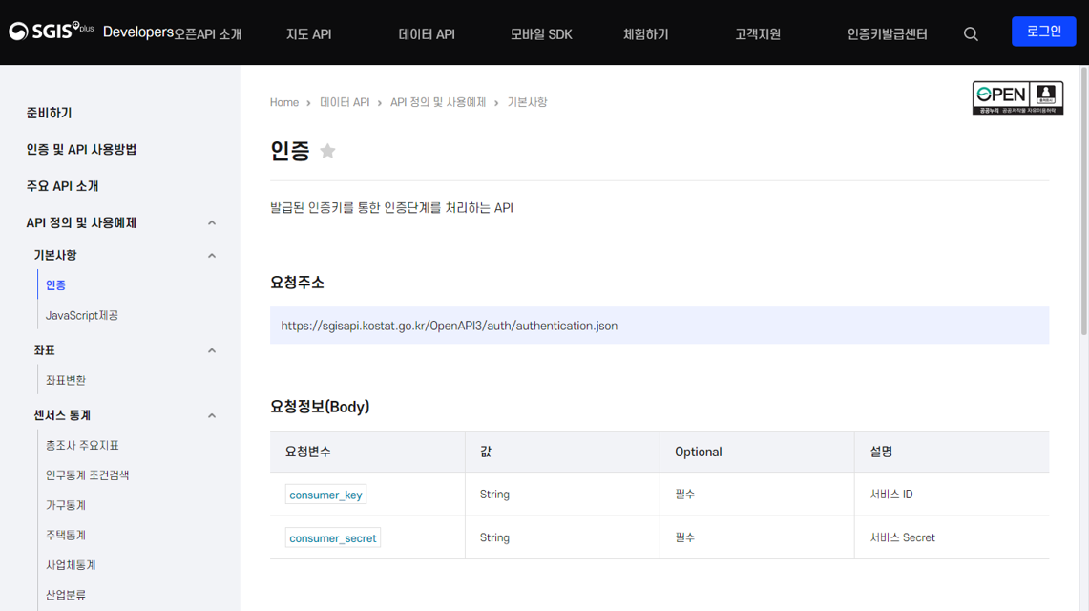Click the 로그인 button
This screenshot has height=611, width=1089.
click(x=1043, y=32)
